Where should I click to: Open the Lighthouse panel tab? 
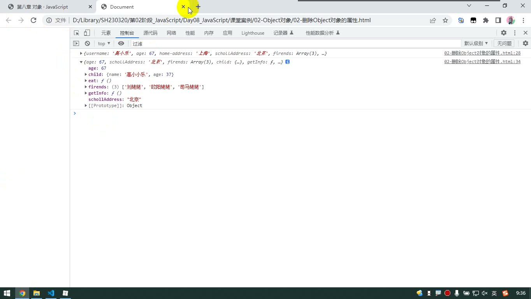(253, 33)
